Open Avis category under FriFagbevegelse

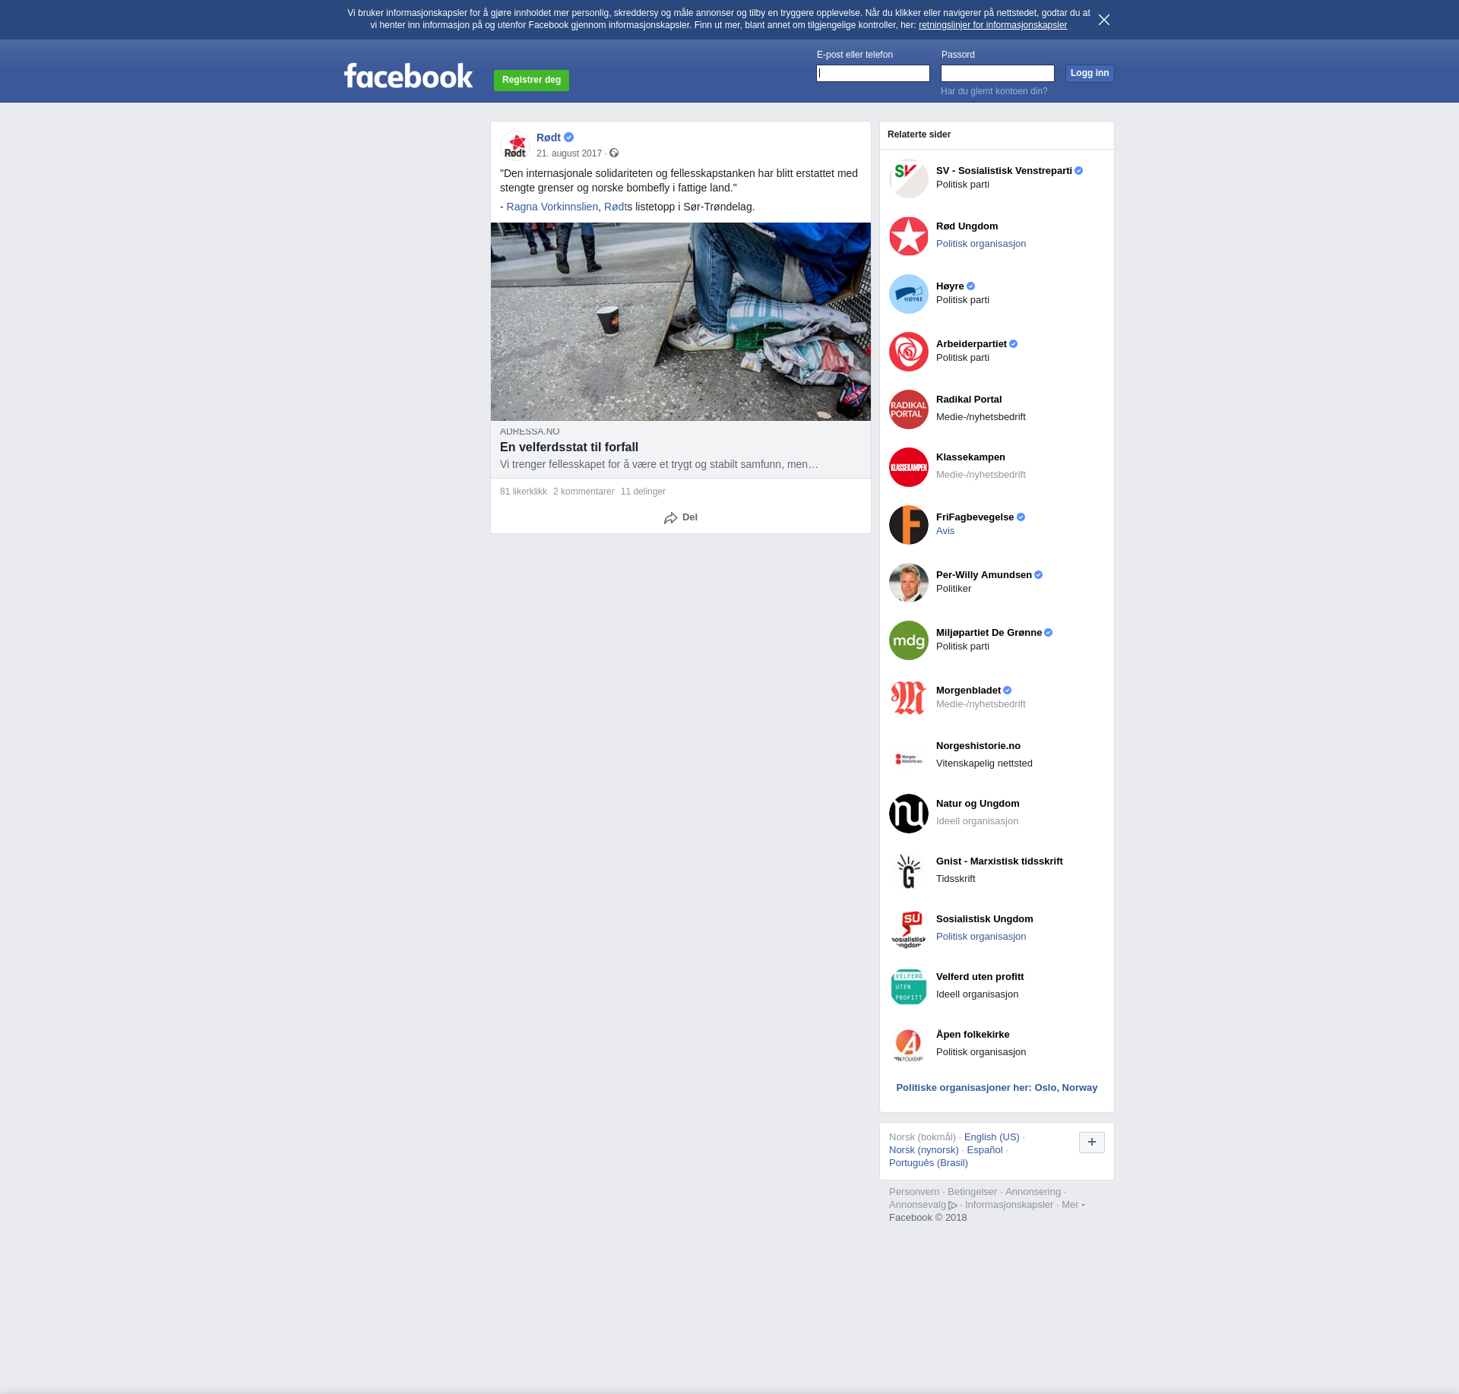click(945, 531)
